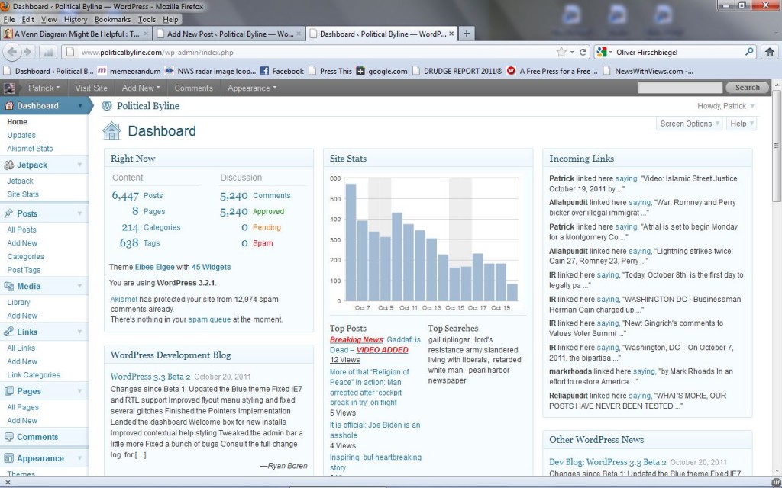
Task: Open the Patrick admin bar dropdown
Action: 44,88
